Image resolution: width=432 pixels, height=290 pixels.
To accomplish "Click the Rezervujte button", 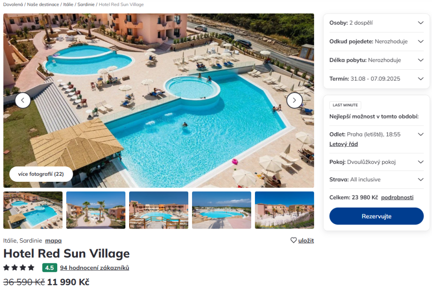I will point(376,216).
